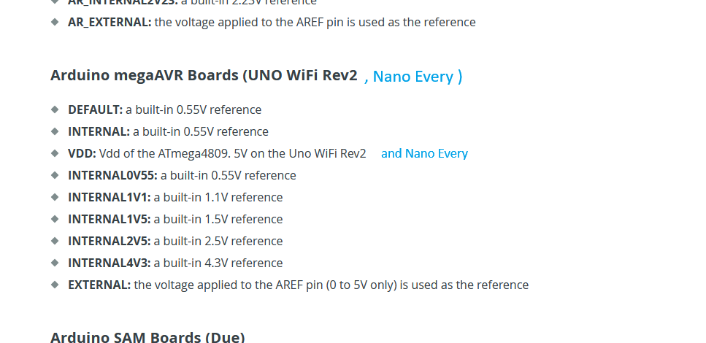Click the 'ATmega4809' text in VDD line
This screenshot has width=706, height=343.
(x=193, y=153)
